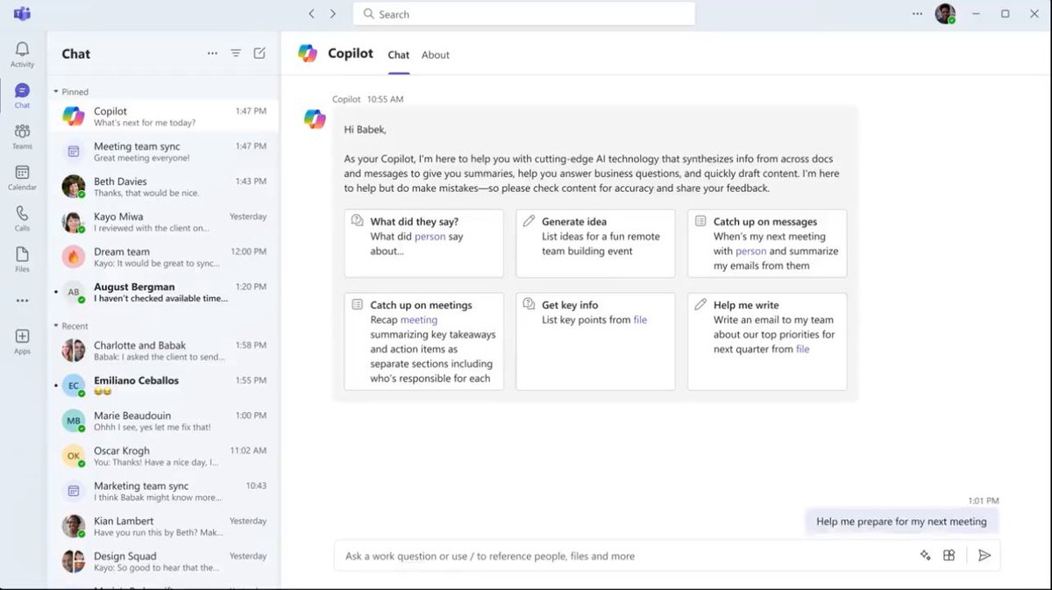Go back with the left arrow
Viewport: 1052px width, 590px height.
tap(311, 14)
